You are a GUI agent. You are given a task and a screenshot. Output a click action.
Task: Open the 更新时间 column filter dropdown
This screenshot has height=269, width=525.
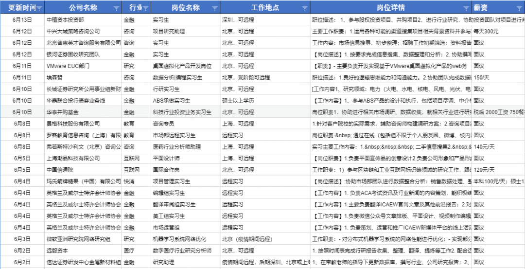click(39, 8)
